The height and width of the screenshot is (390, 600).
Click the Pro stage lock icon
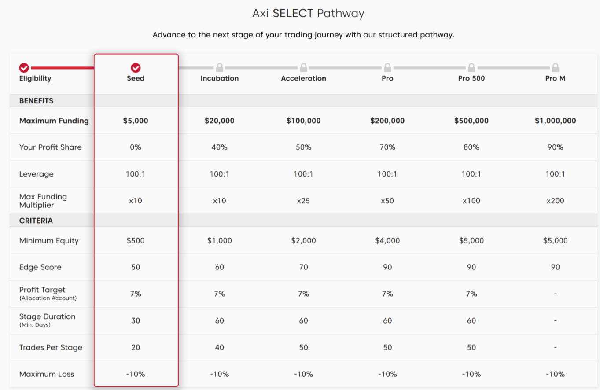[x=387, y=68]
